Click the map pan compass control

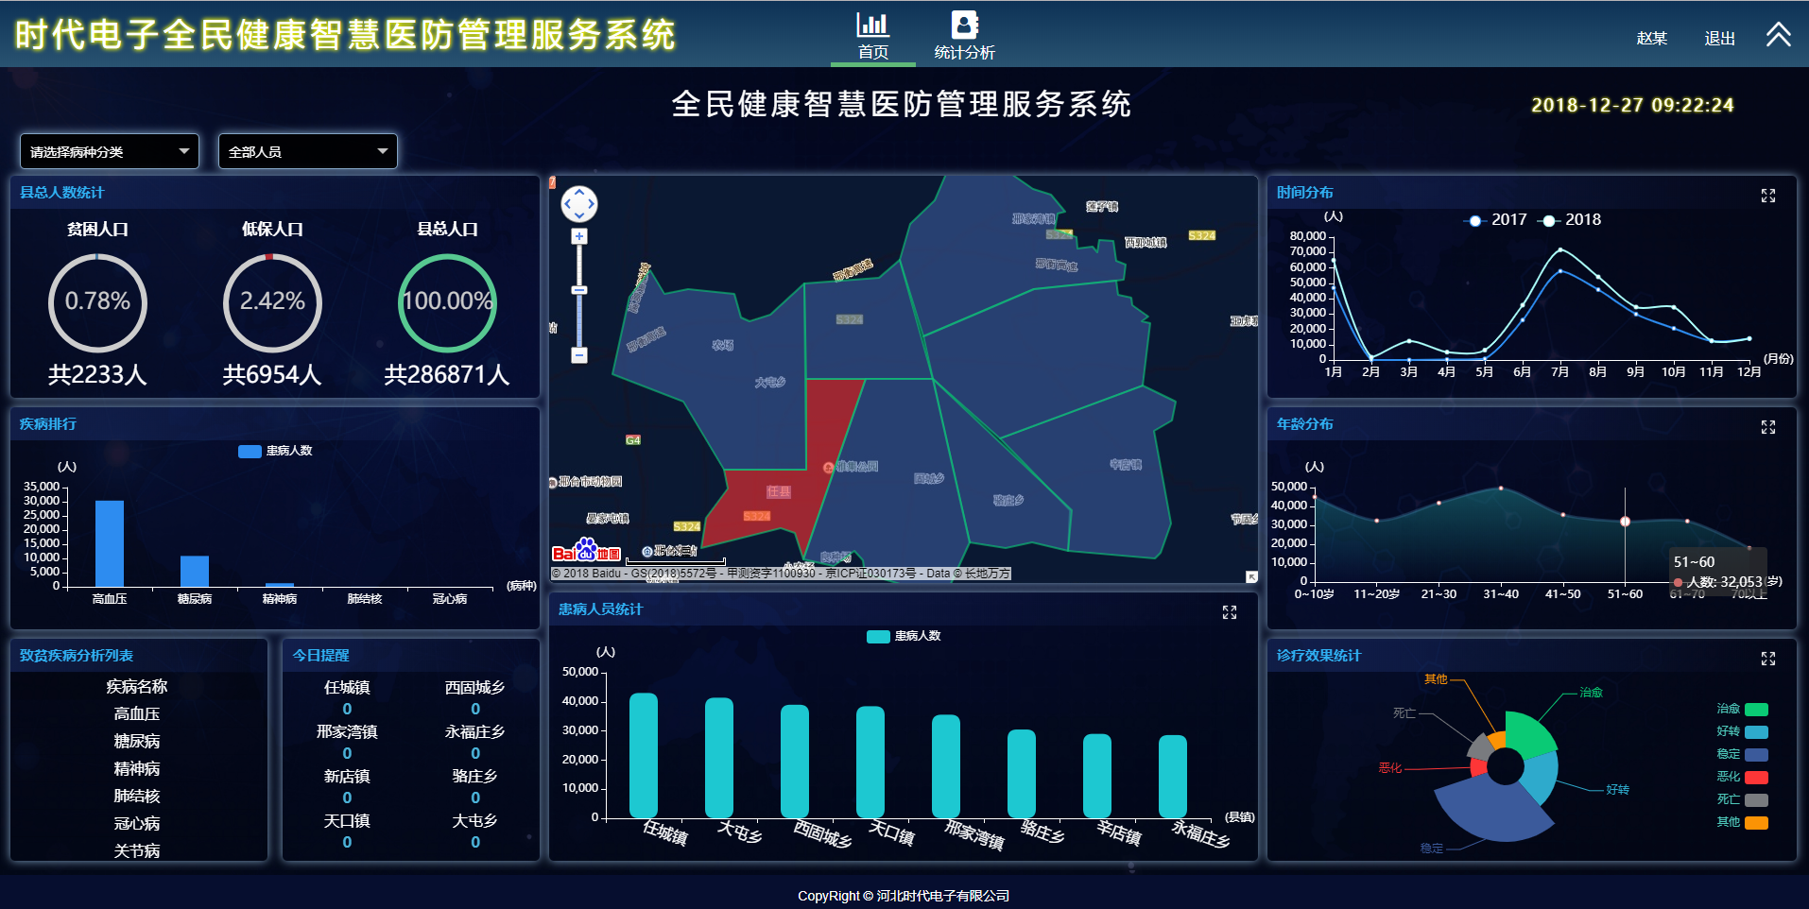coord(579,204)
